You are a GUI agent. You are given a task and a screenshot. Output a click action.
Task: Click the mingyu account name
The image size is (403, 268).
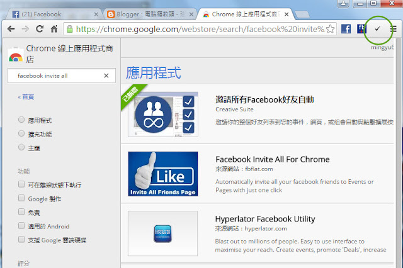(x=382, y=47)
